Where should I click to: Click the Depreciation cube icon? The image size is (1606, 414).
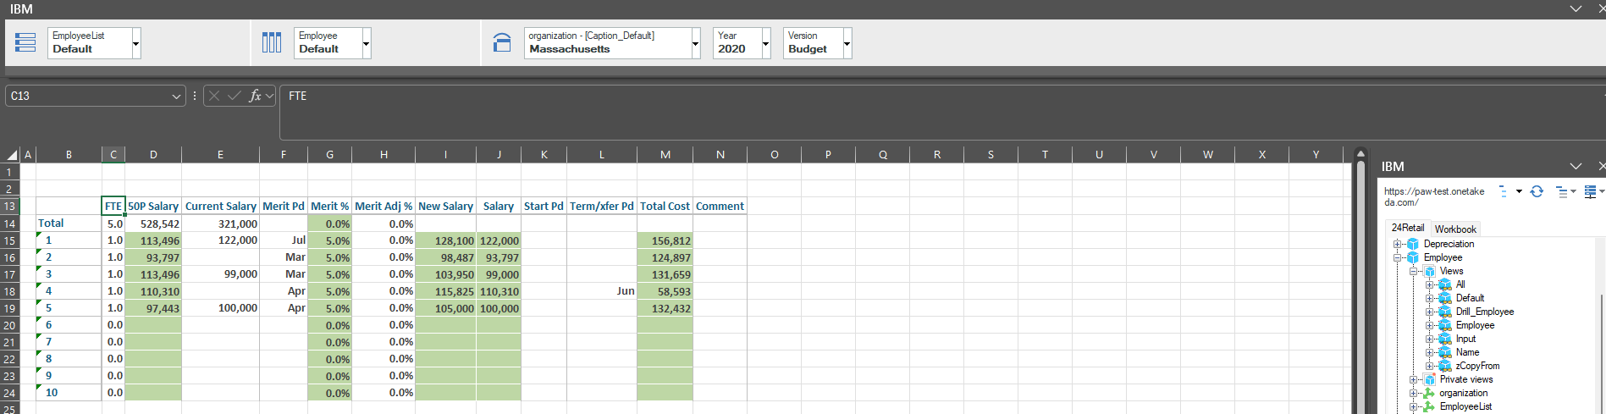[x=1413, y=244]
